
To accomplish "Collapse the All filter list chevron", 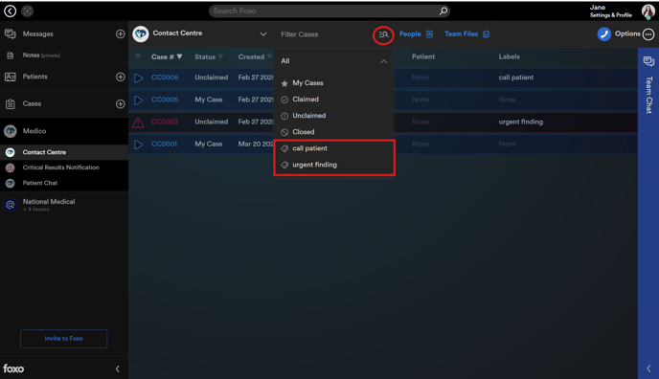I will [x=384, y=61].
